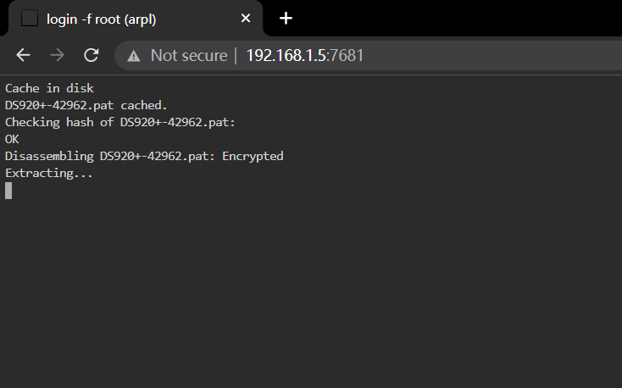Screen dimensions: 622x388
Task: Click the "Extracting..." status line
Action: click(49, 174)
